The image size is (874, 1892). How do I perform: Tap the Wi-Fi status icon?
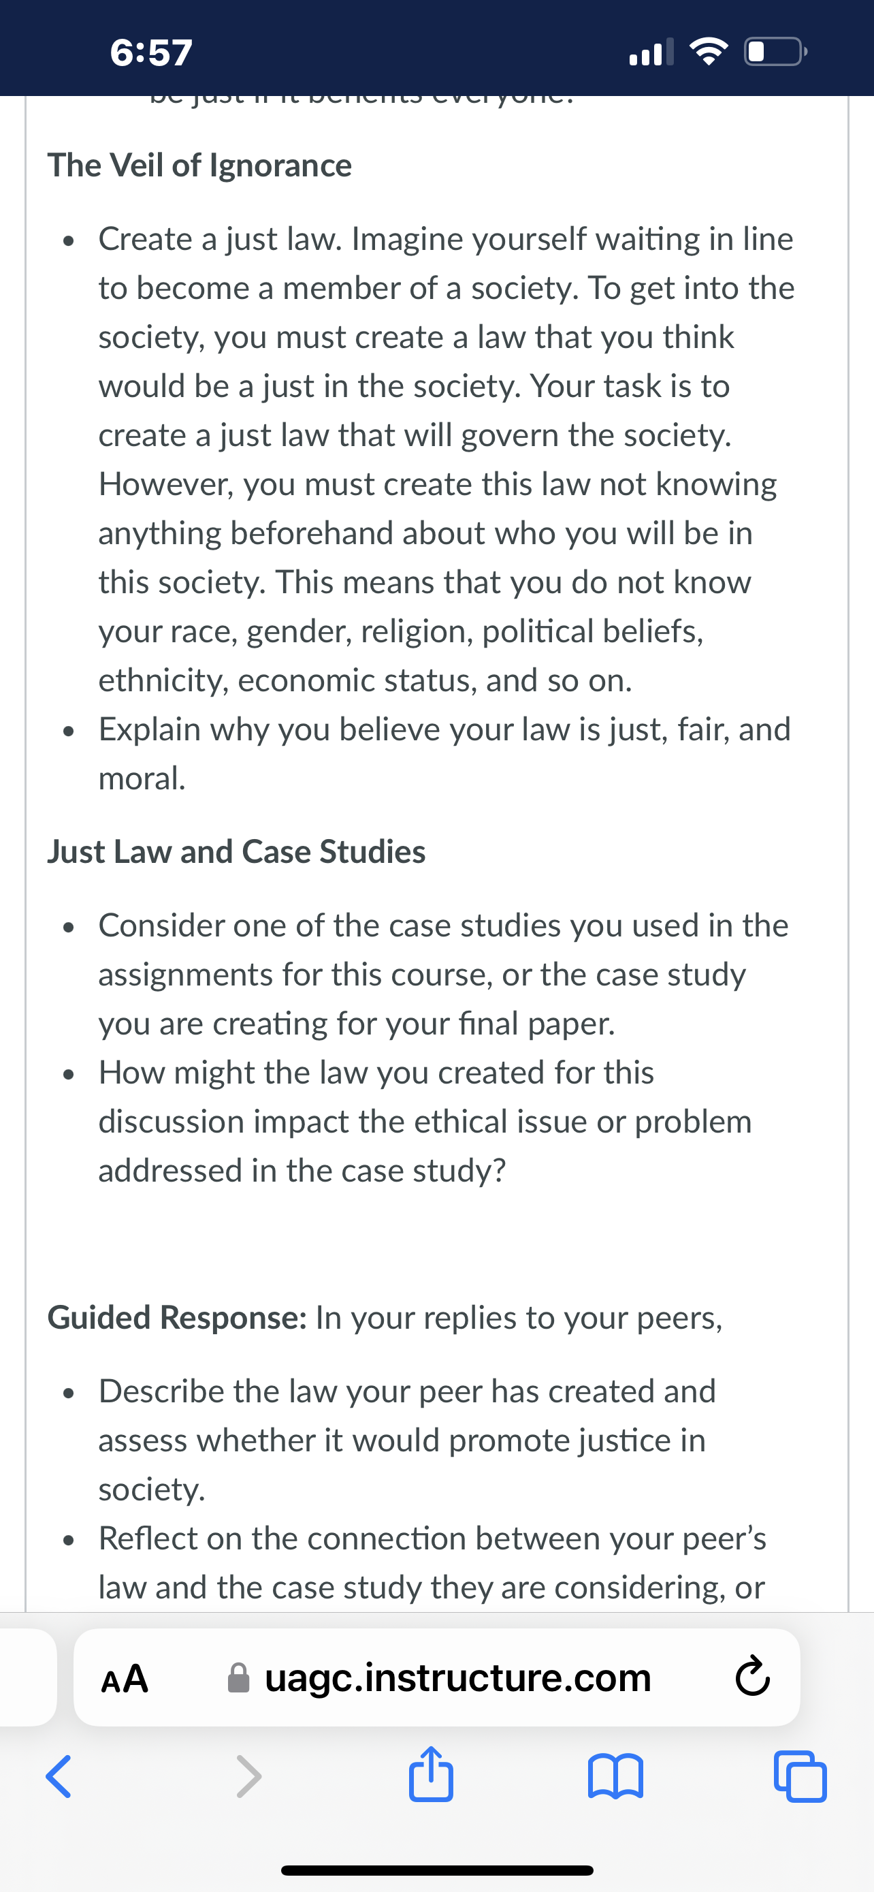(708, 52)
